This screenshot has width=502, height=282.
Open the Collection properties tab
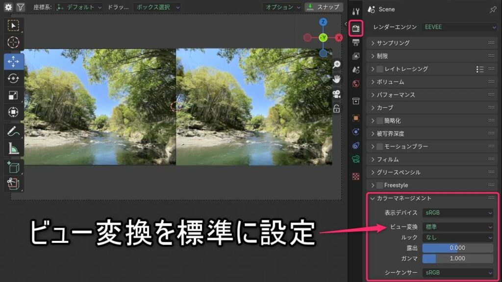pyautogui.click(x=356, y=101)
